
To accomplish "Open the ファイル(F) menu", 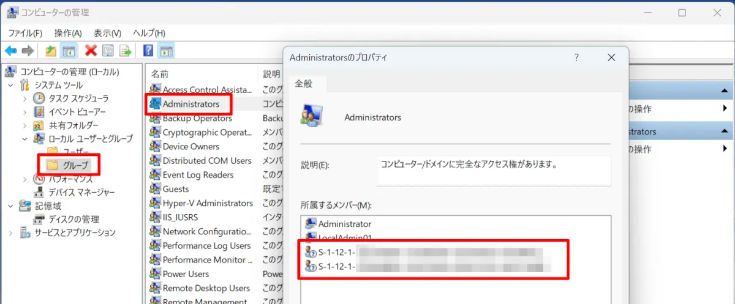I will (25, 33).
